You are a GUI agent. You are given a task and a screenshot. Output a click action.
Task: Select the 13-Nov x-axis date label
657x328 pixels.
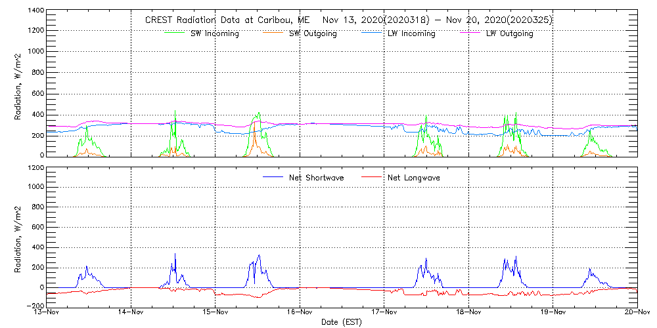click(x=47, y=312)
